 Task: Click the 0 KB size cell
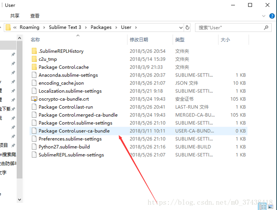[x=241, y=131]
